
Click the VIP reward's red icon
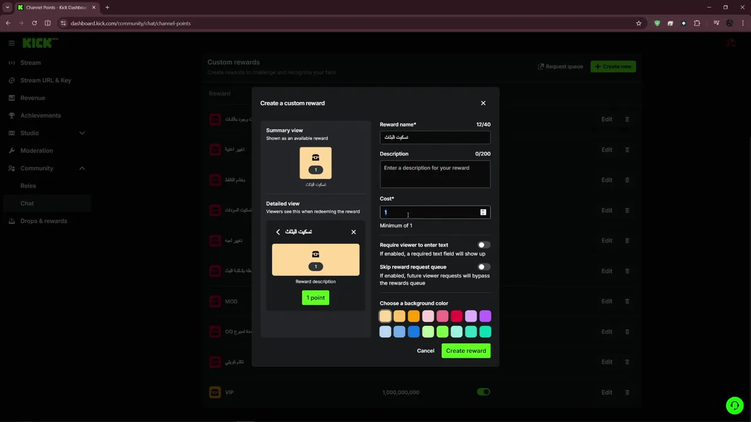(215, 392)
